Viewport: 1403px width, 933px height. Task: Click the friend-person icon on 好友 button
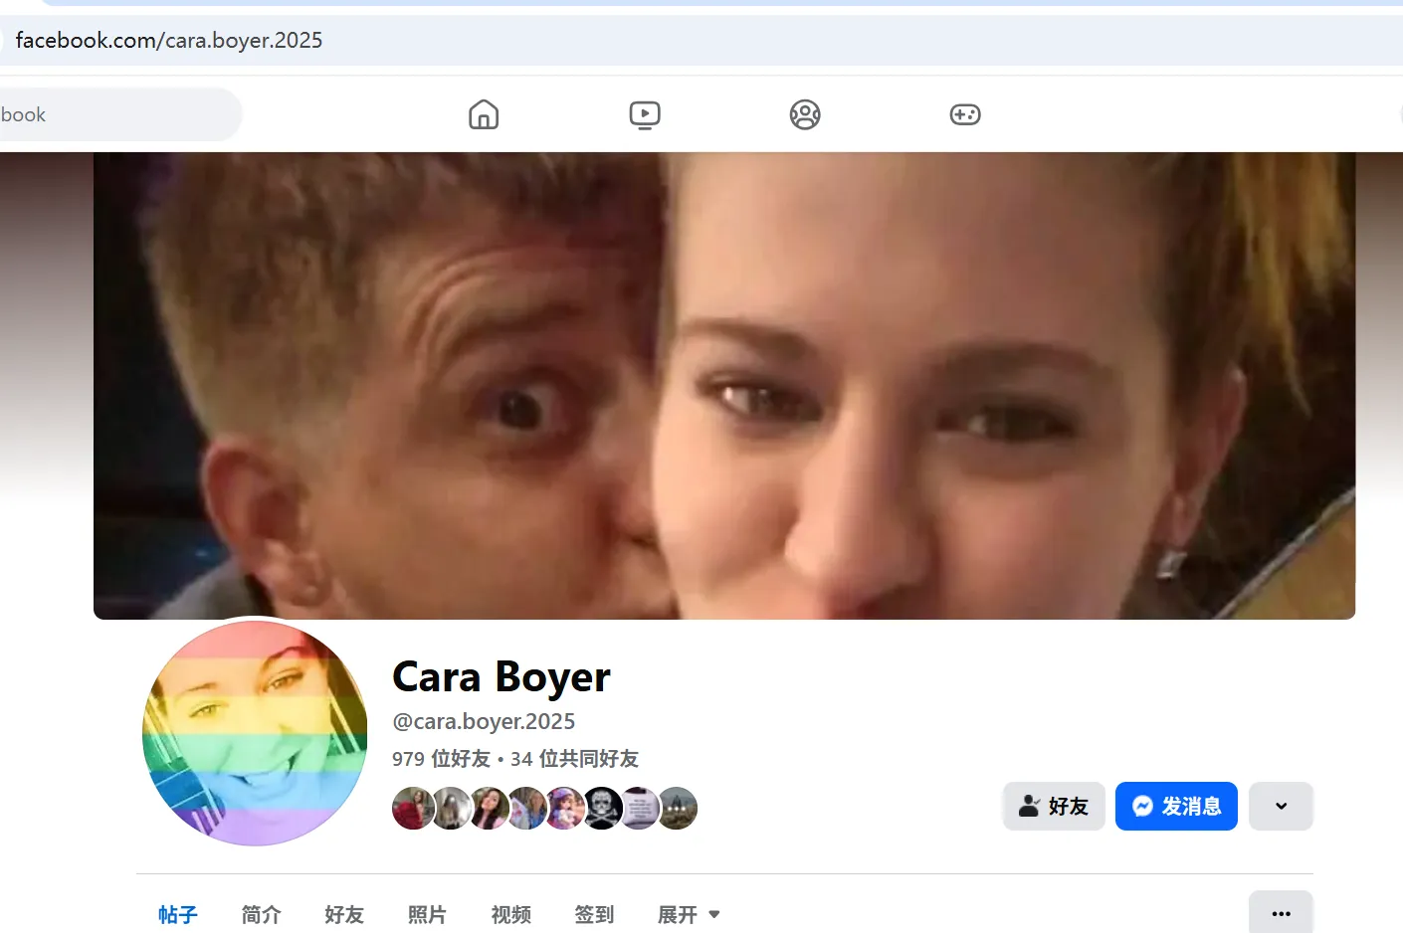pyautogui.click(x=1028, y=806)
